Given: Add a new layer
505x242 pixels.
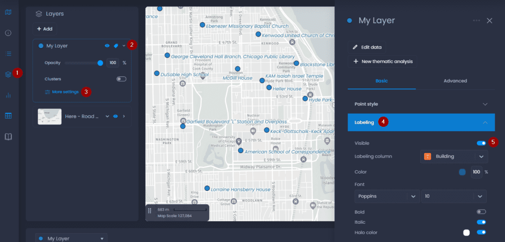Looking at the screenshot, I should [45, 29].
